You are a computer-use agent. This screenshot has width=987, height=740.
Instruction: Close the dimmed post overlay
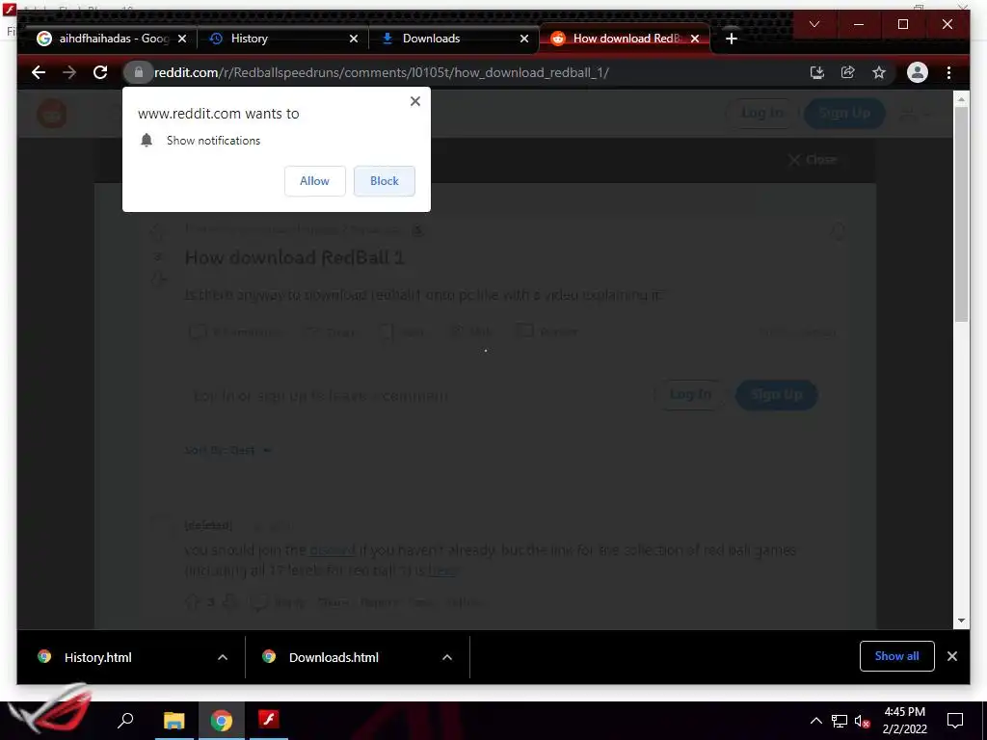coord(813,160)
